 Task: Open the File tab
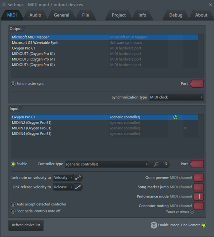(x=85, y=15)
